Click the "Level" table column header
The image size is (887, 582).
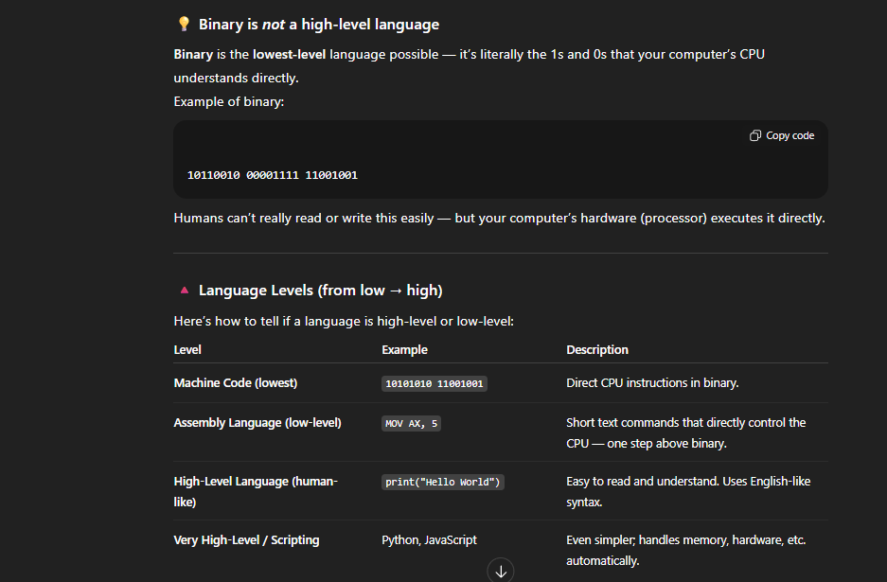187,350
